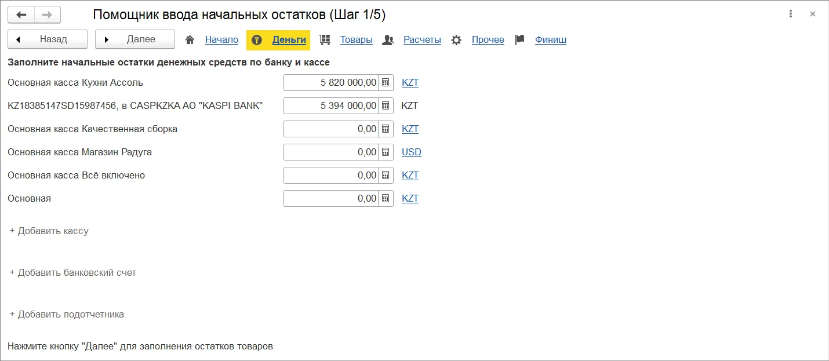
Task: Click the forward arrow navigation icon
Action: point(48,14)
